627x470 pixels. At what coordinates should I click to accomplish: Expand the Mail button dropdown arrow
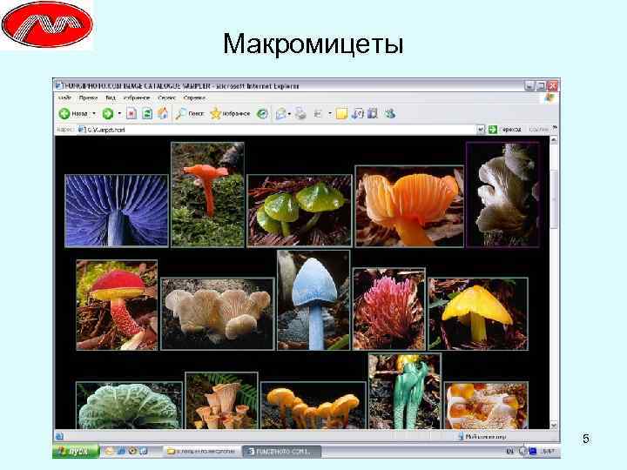click(289, 114)
